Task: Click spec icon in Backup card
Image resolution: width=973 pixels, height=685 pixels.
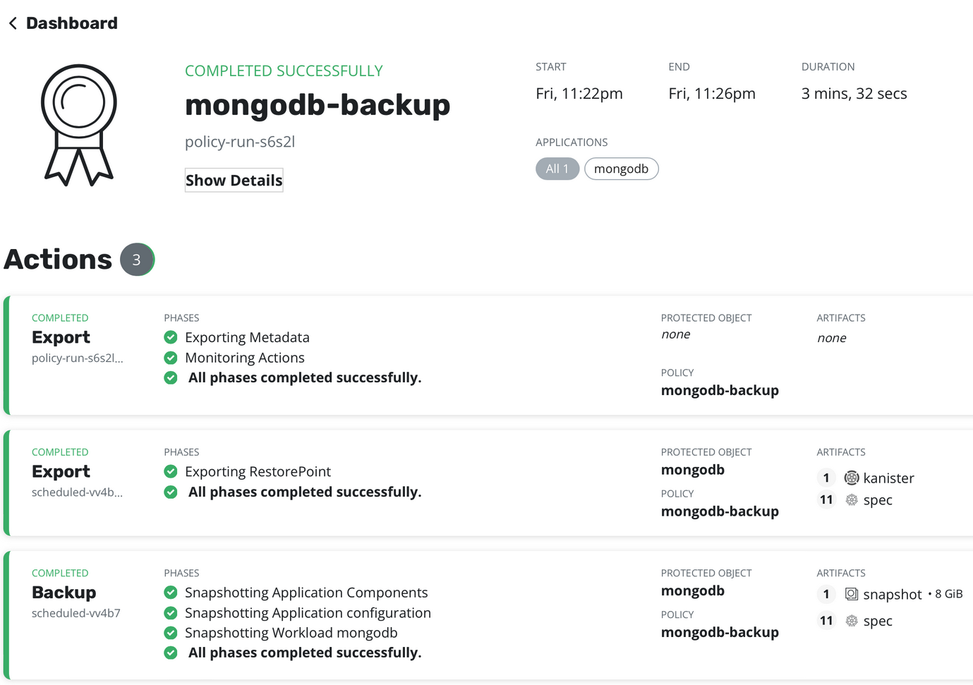Action: pos(852,621)
